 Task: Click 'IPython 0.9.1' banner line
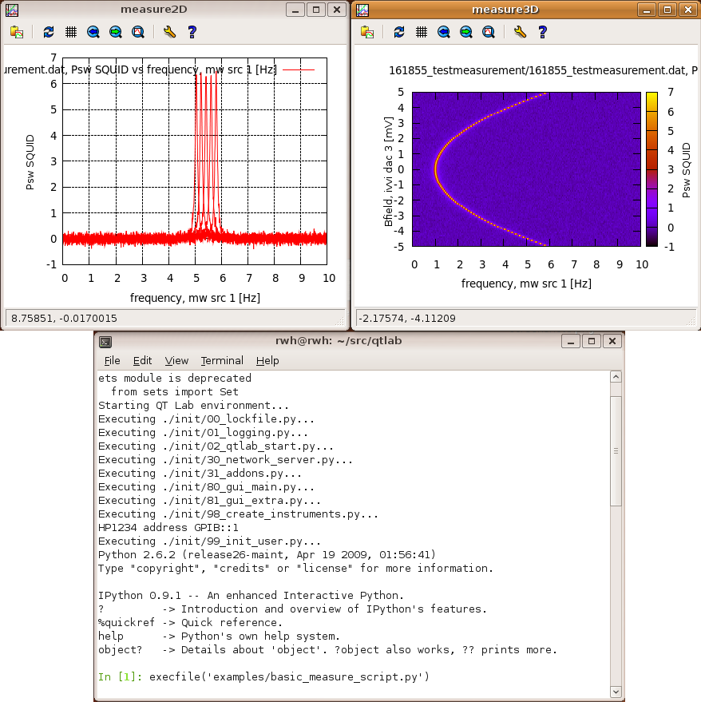251,596
